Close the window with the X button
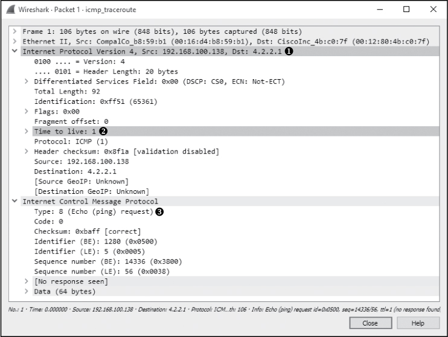 pos(433,10)
